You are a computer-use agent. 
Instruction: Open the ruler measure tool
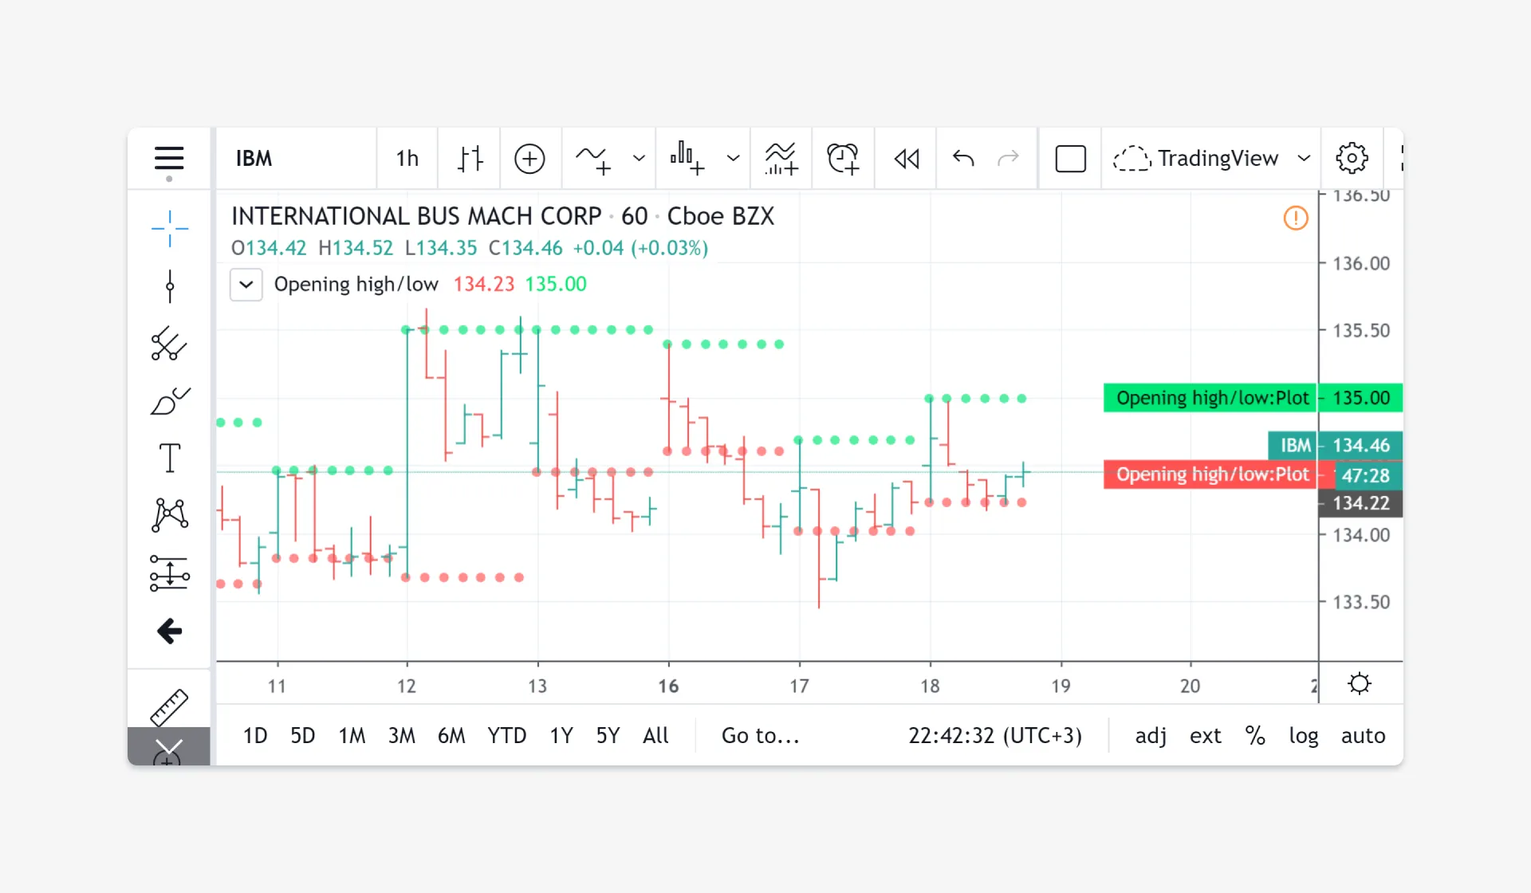coord(169,706)
